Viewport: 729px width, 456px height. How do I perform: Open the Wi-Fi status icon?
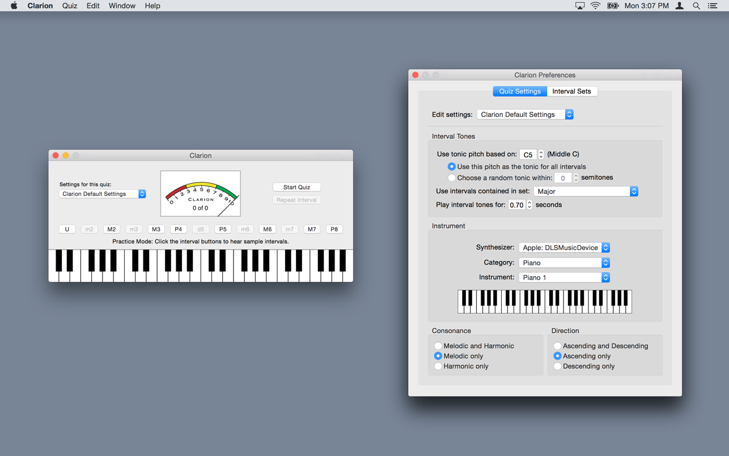point(595,6)
